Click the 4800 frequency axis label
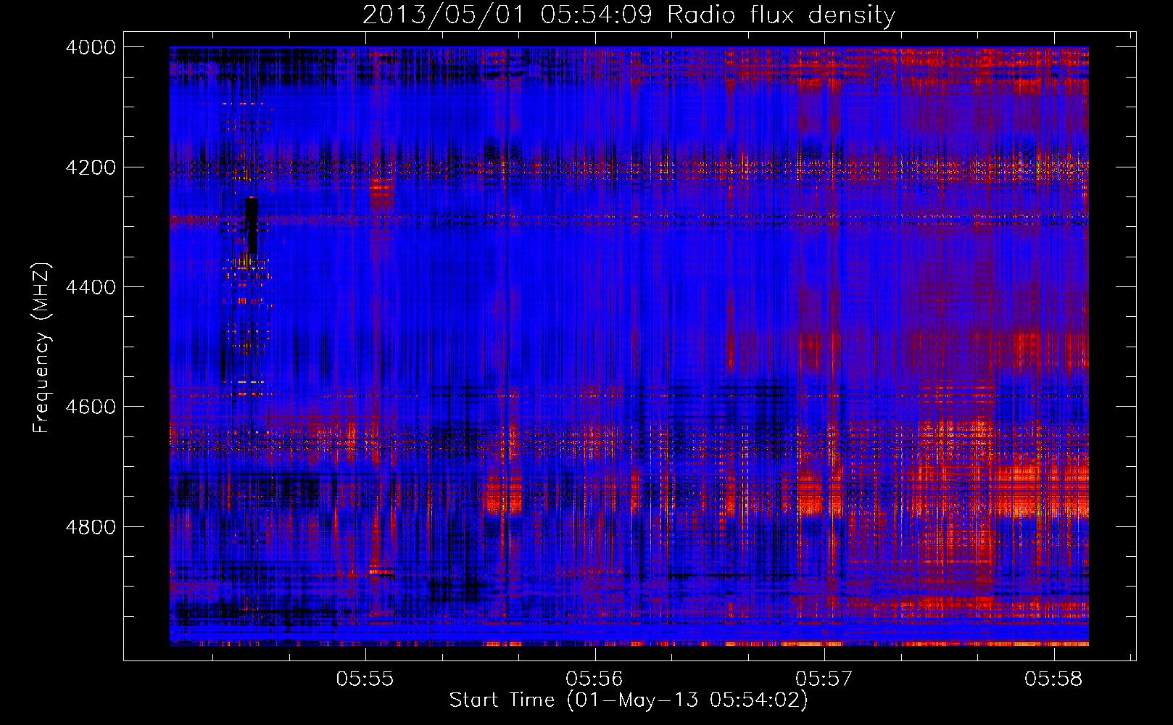 click(91, 527)
